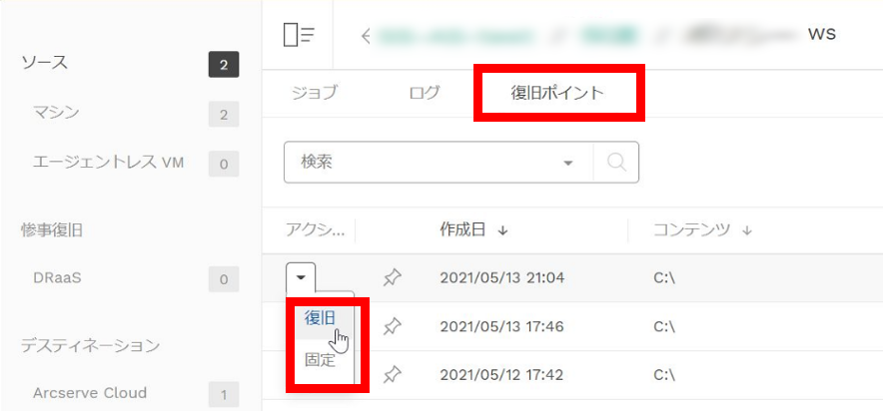The height and width of the screenshot is (411, 883).
Task: Choose 固定 from the action menu
Action: click(320, 360)
